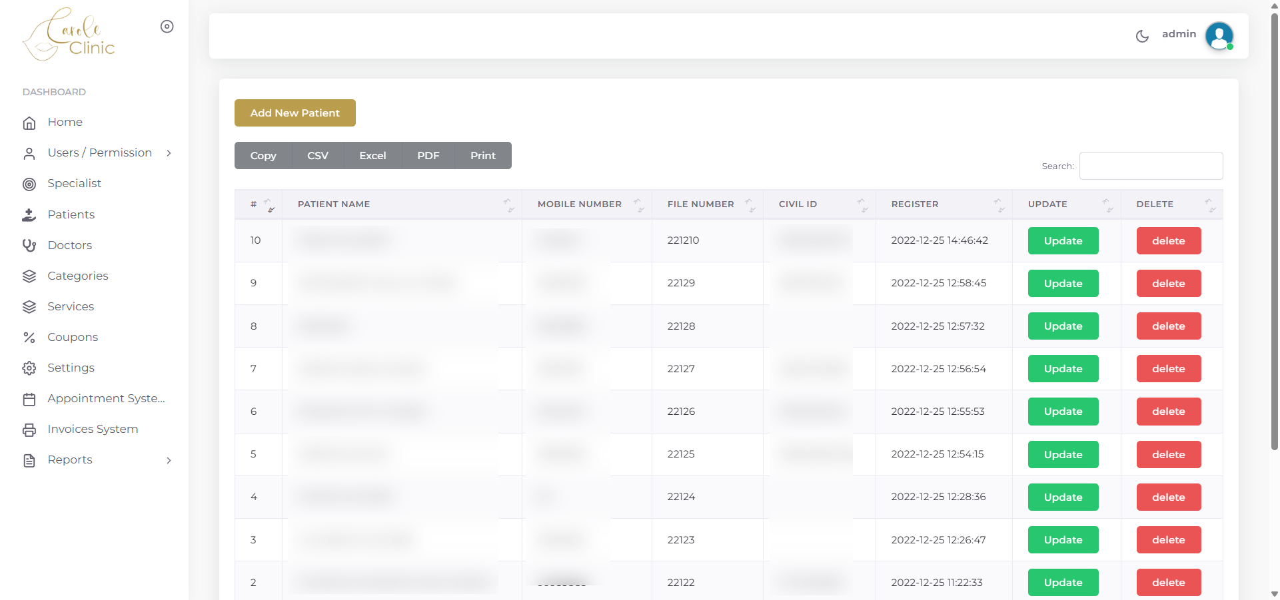
Task: Go to Services in the sidebar
Action: coord(71,306)
